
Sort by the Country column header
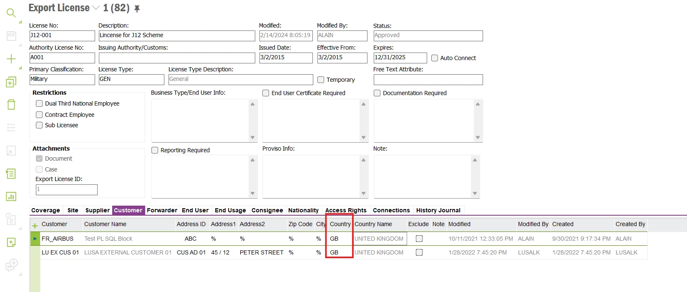pos(340,224)
